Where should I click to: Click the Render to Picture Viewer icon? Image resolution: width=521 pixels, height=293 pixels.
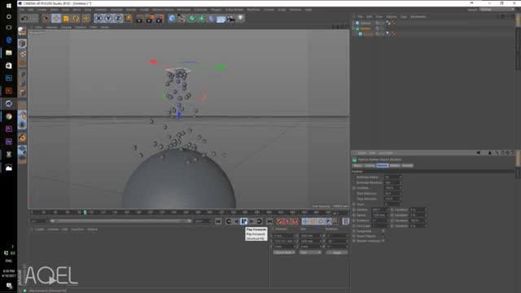point(150,18)
